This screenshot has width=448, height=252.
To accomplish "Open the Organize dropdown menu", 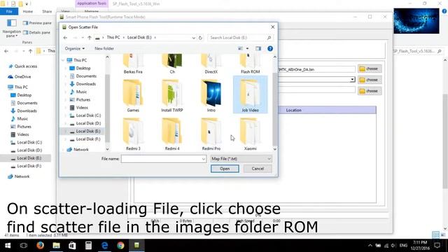I will (x=75, y=48).
